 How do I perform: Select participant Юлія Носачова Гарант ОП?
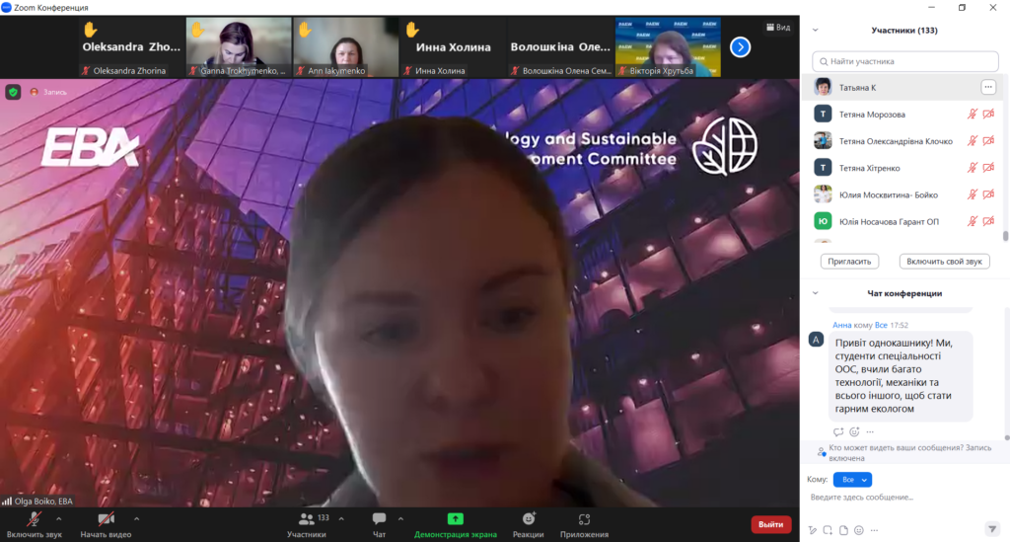902,221
